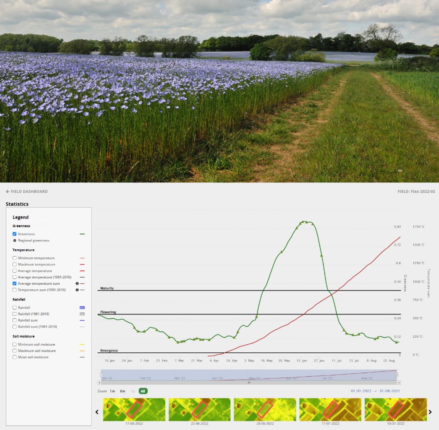Screen dimensions: 439x430
Task: Open Regional greenness gear settings
Action: pos(15,241)
